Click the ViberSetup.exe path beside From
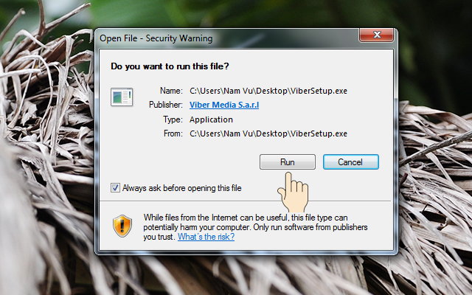This screenshot has height=295, width=472. (x=268, y=133)
